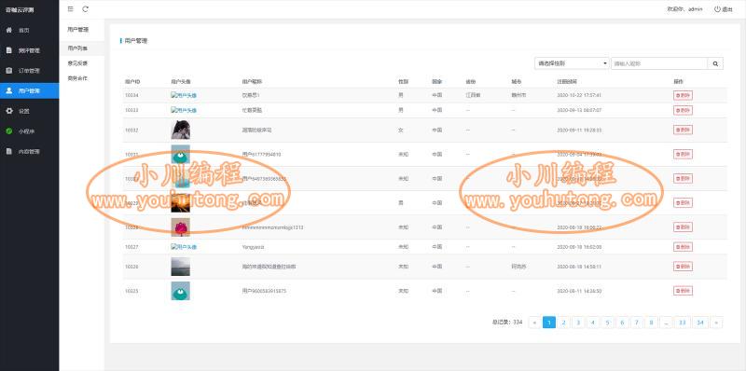Jump to page 34
This screenshot has height=371, width=746.
coord(700,323)
